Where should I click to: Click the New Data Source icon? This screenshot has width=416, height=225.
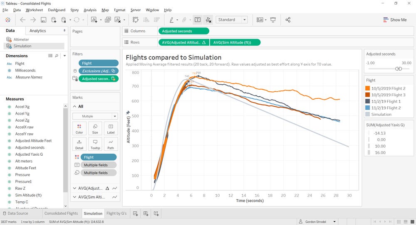(54, 20)
